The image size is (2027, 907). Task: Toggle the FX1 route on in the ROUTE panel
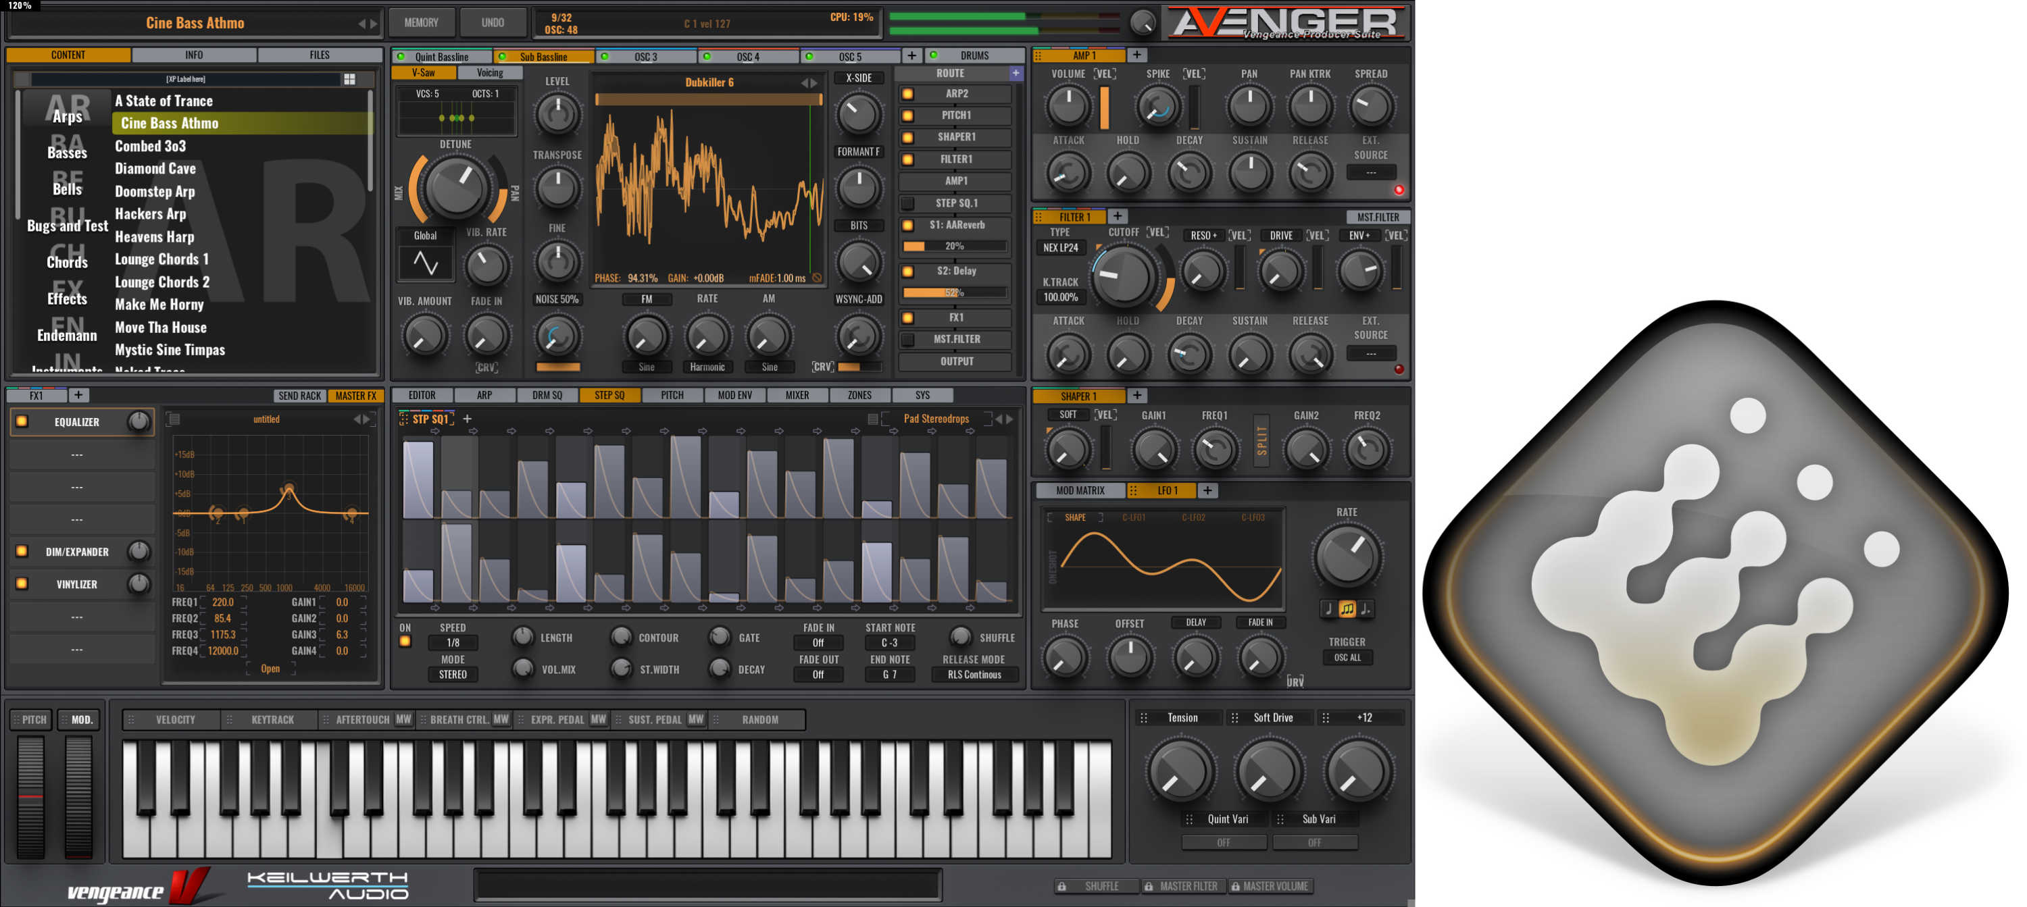(x=909, y=317)
